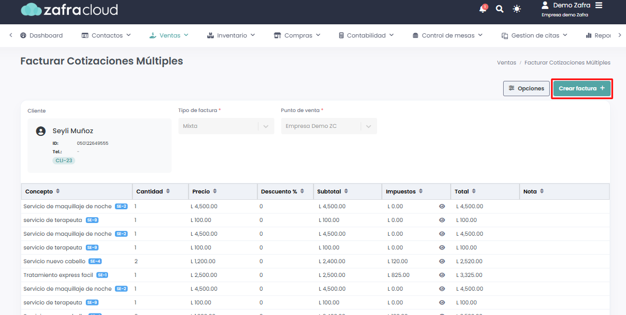Sort table by Concepto column
Screen dimensions: 626x315
click(x=58, y=191)
